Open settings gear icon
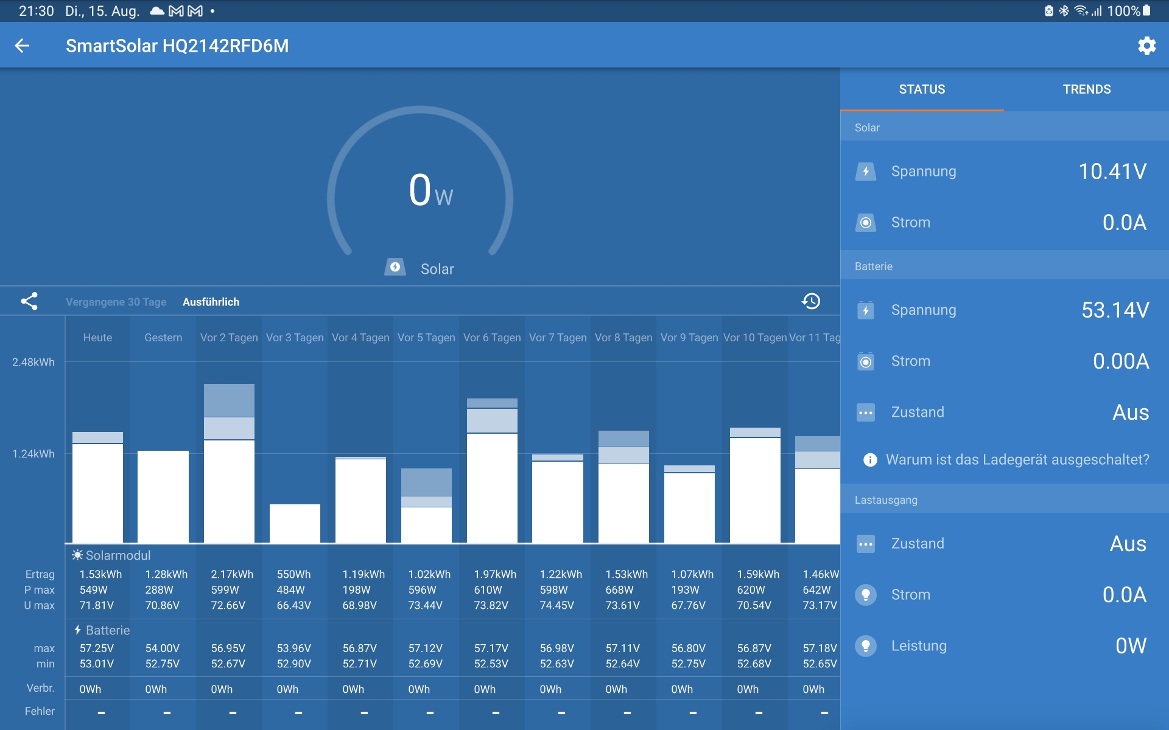Image resolution: width=1169 pixels, height=730 pixels. click(1146, 46)
